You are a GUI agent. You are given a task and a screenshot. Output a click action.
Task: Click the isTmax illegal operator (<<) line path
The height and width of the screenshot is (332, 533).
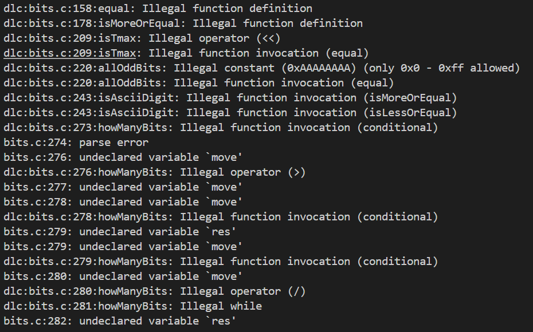[69, 38]
